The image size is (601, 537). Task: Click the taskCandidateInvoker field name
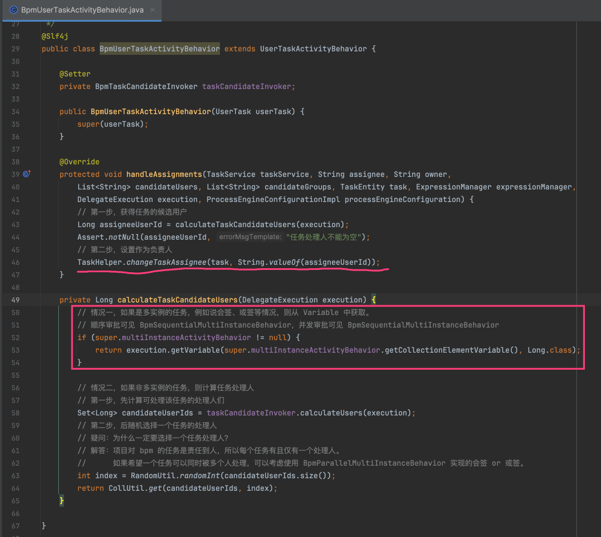247,86
